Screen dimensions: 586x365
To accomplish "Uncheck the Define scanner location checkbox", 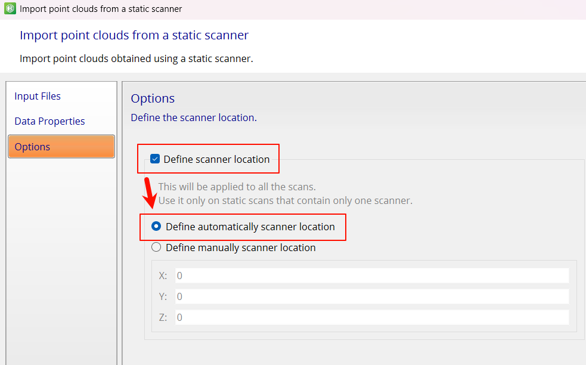I will pyautogui.click(x=155, y=159).
